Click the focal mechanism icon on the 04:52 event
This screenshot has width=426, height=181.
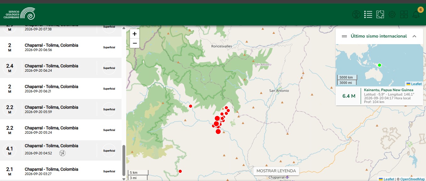click(x=62, y=153)
